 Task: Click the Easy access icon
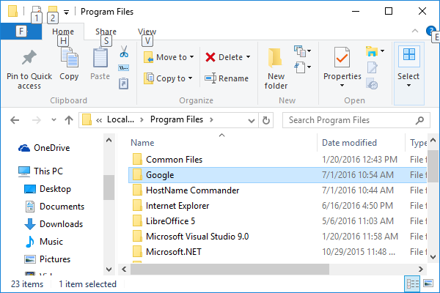pyautogui.click(x=300, y=67)
